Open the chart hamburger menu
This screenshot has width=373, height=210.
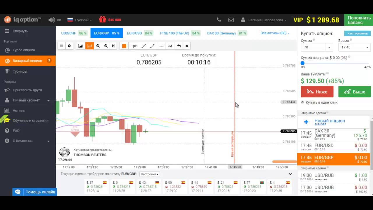61,46
